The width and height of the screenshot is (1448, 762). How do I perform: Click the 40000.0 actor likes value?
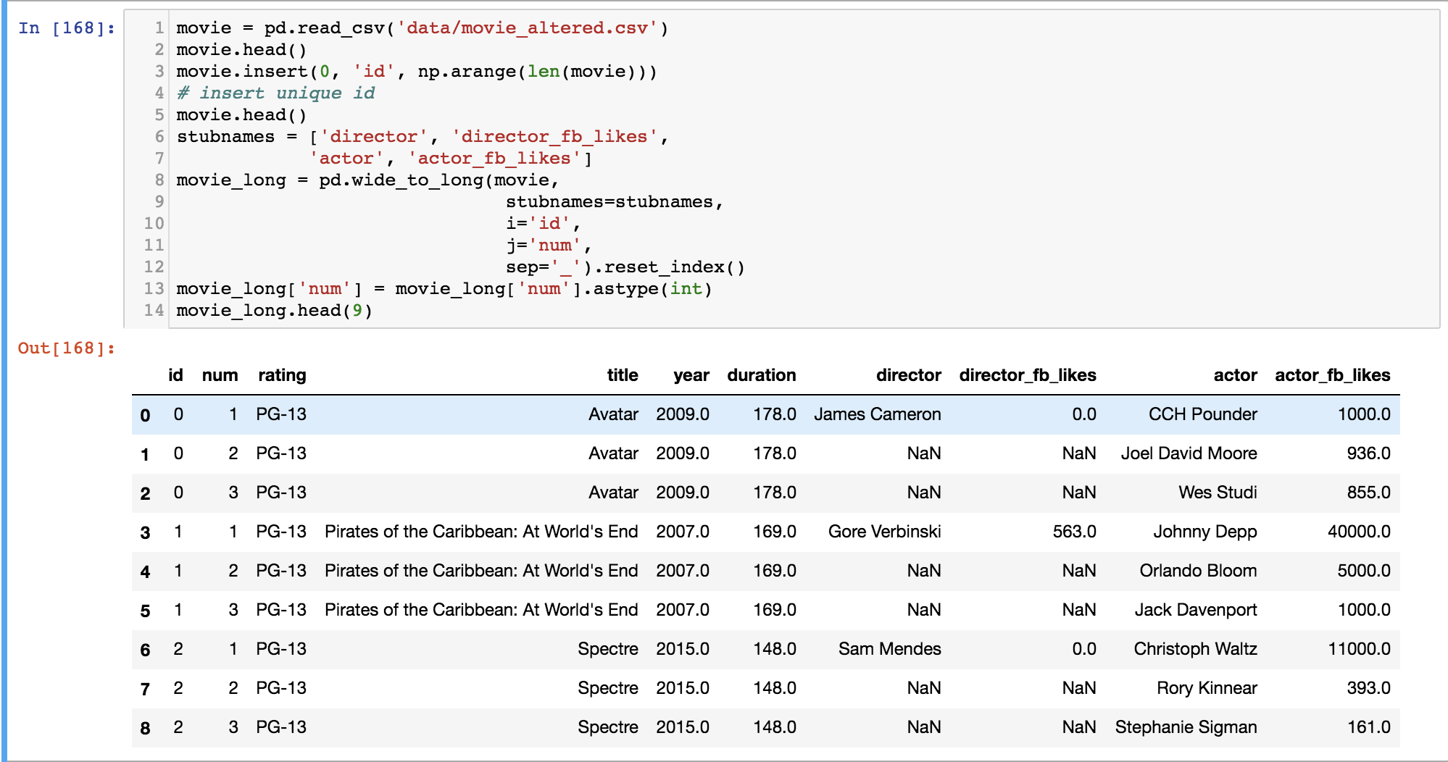coord(1359,532)
